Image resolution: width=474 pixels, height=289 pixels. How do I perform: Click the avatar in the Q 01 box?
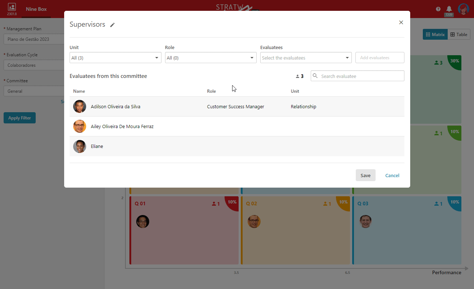[143, 222]
